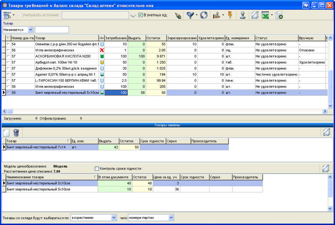Click the Excel export icon
The width and height of the screenshot is (335, 225).
click(265, 15)
